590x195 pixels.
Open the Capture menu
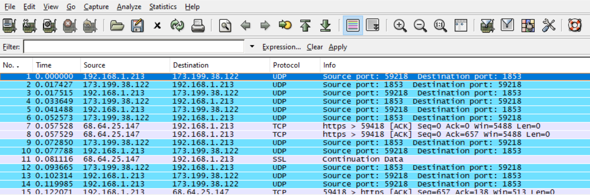click(x=96, y=7)
